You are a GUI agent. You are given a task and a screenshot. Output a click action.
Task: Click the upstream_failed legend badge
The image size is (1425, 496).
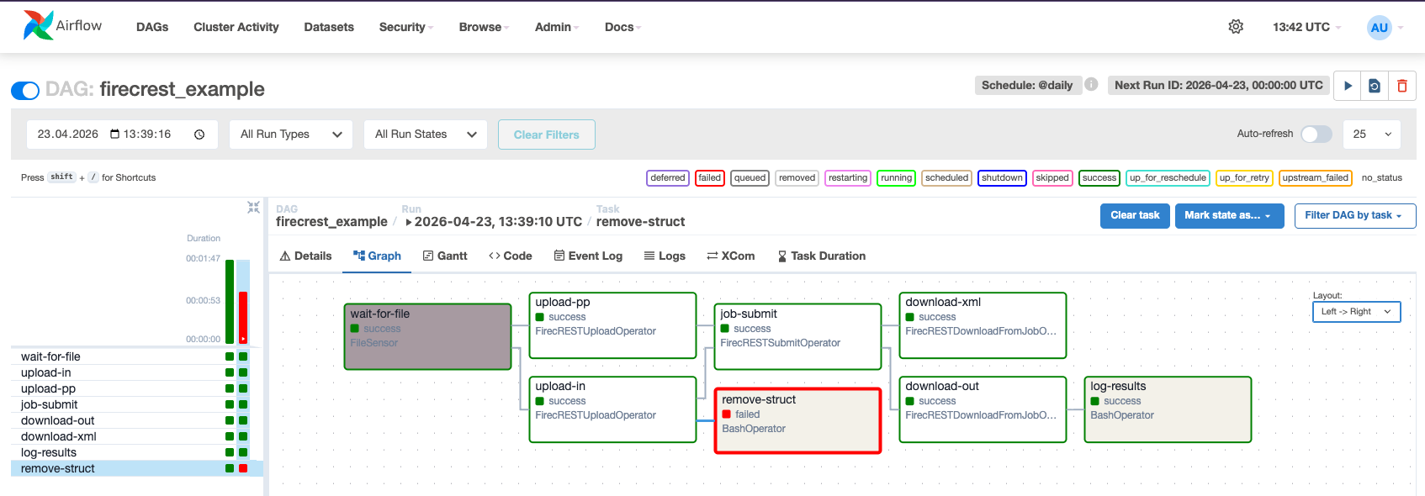tap(1316, 177)
